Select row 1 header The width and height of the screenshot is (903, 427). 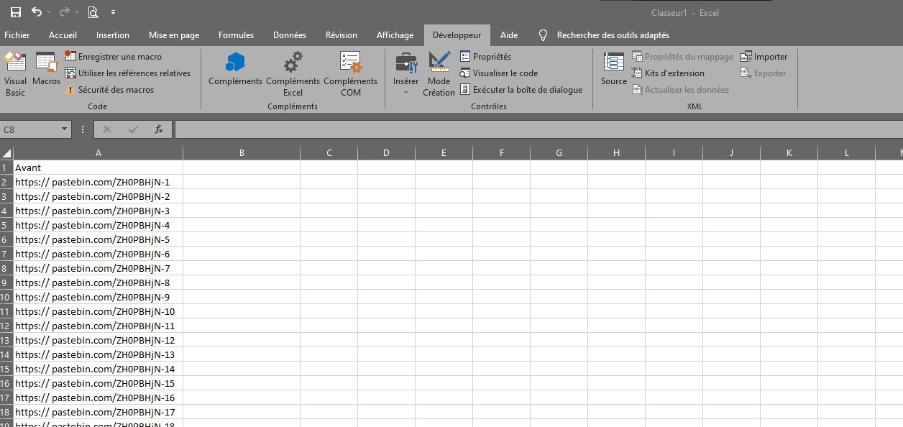(x=6, y=167)
